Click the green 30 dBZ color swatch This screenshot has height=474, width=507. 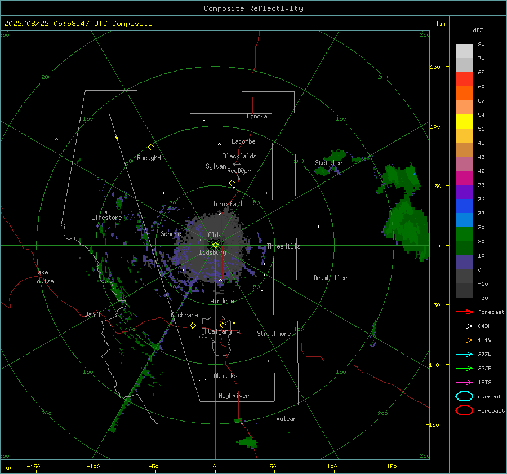464,234
